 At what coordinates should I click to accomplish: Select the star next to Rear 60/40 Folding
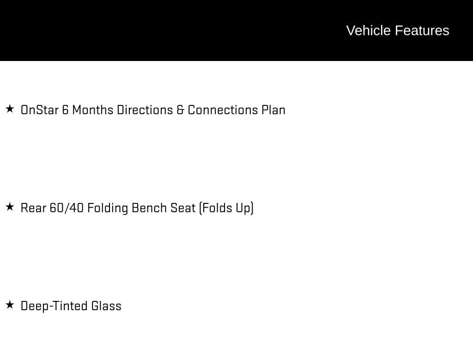coord(10,207)
